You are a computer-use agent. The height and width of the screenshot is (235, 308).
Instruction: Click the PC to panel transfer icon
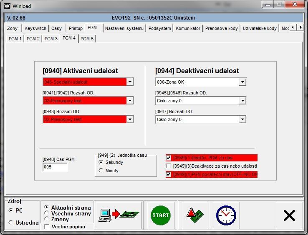pyautogui.click(x=119, y=215)
